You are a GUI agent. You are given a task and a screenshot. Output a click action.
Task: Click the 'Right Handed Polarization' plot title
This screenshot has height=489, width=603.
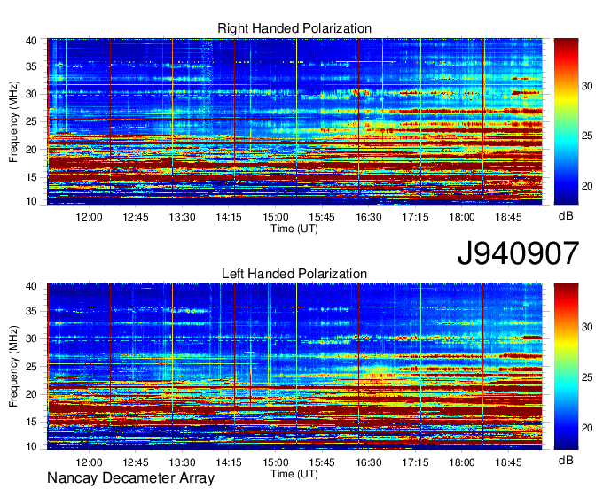[x=294, y=28]
